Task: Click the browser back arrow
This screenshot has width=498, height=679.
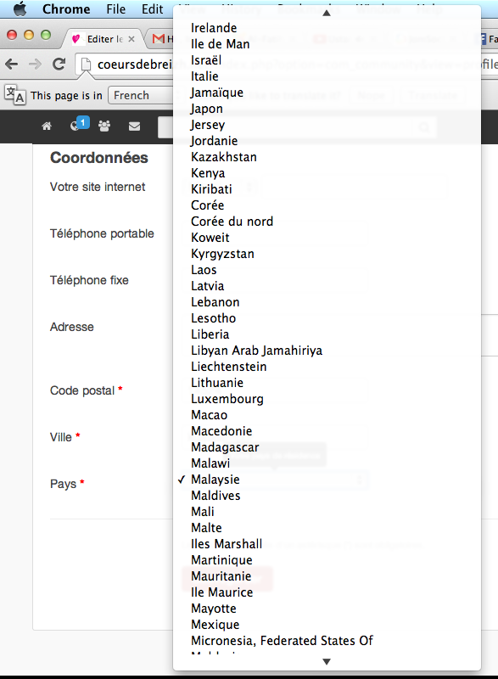Action: [12, 65]
